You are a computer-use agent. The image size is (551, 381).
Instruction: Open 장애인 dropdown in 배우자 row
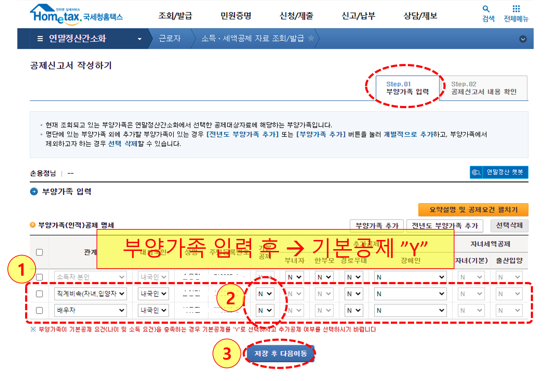pyautogui.click(x=411, y=310)
